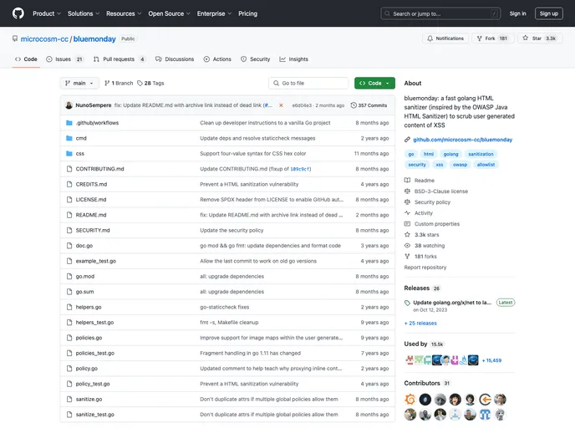575x428 pixels.
Task: Select the golang topic tag
Action: [x=450, y=154]
